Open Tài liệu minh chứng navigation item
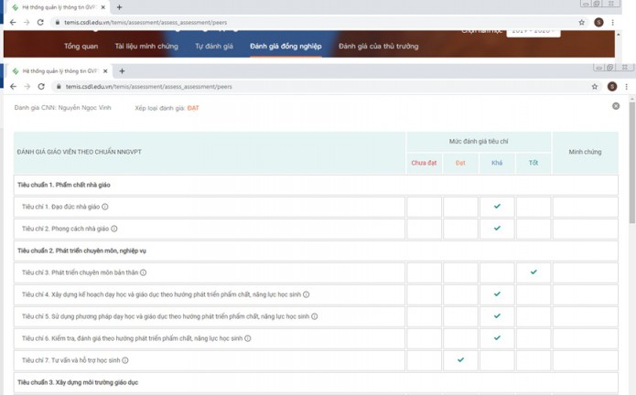This screenshot has width=636, height=395. [x=147, y=45]
